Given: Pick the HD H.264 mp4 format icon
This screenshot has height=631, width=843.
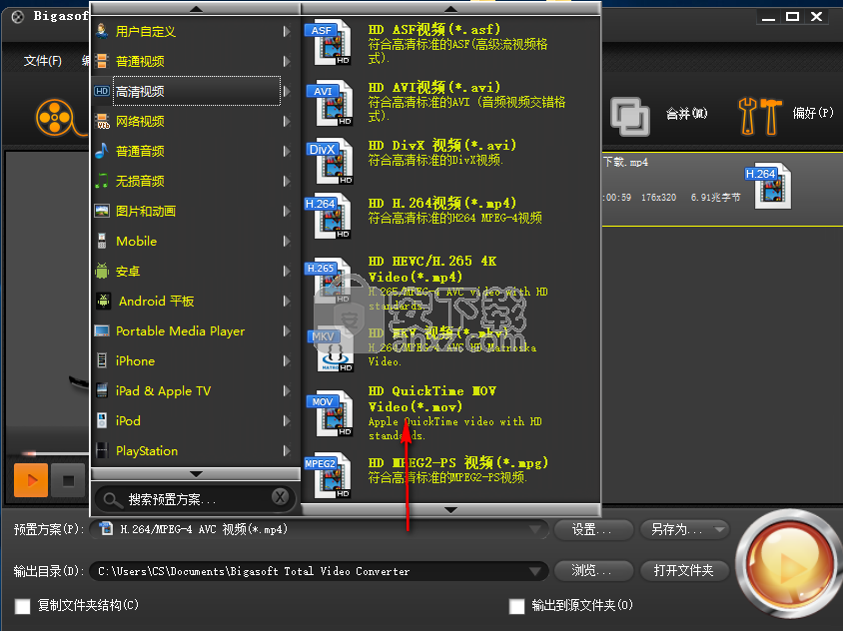Looking at the screenshot, I should tap(329, 217).
